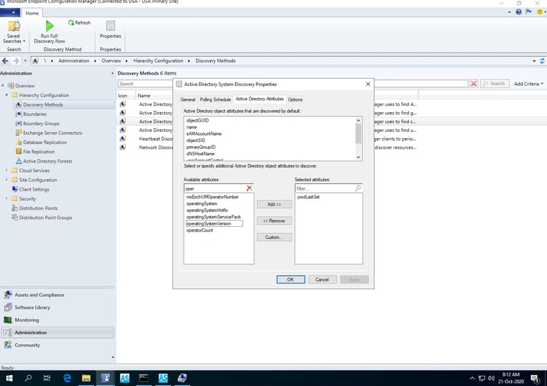Viewport: 547px width, 386px height.
Task: Select the Home ribbon tab
Action: click(32, 13)
